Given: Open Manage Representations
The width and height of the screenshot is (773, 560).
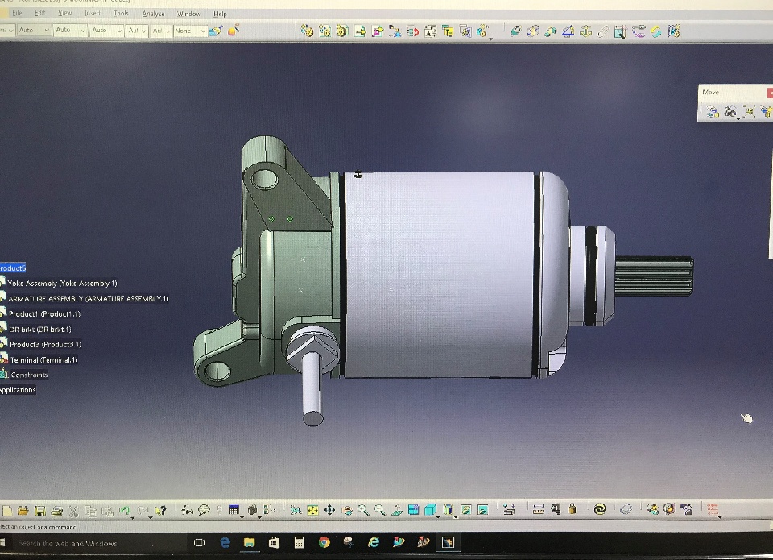Looking at the screenshot, I should [x=465, y=31].
